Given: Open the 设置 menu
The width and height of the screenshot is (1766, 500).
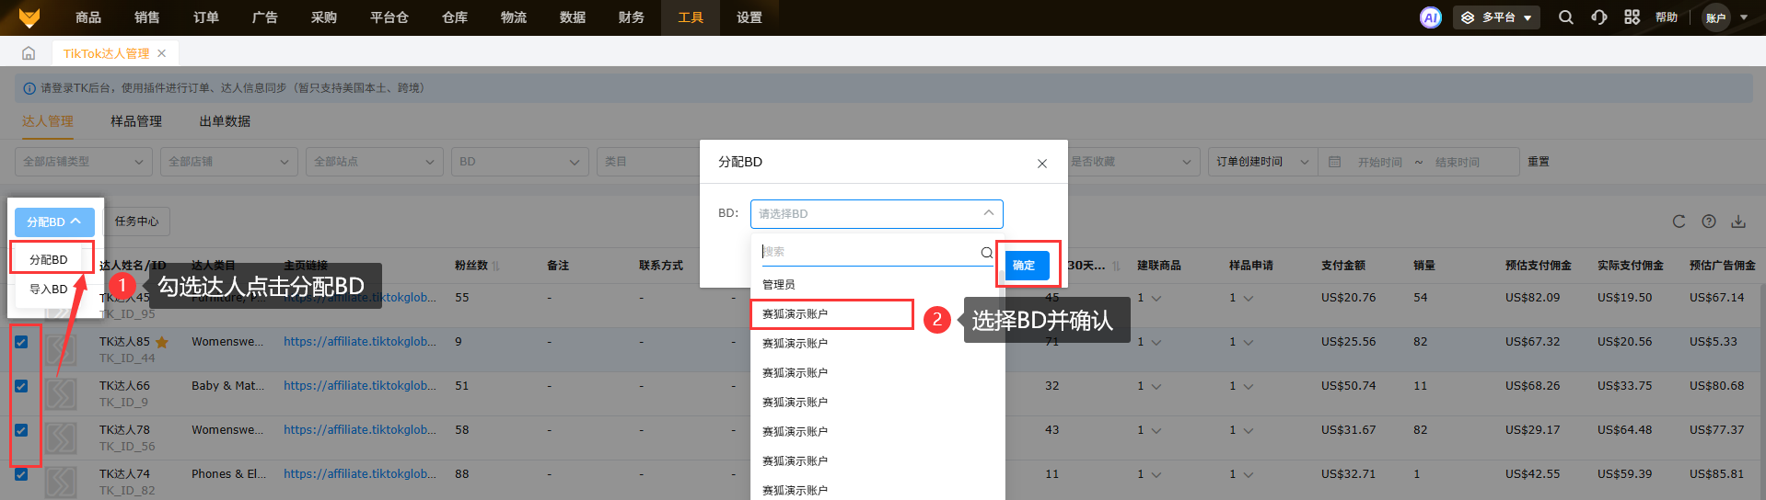Looking at the screenshot, I should 749,17.
